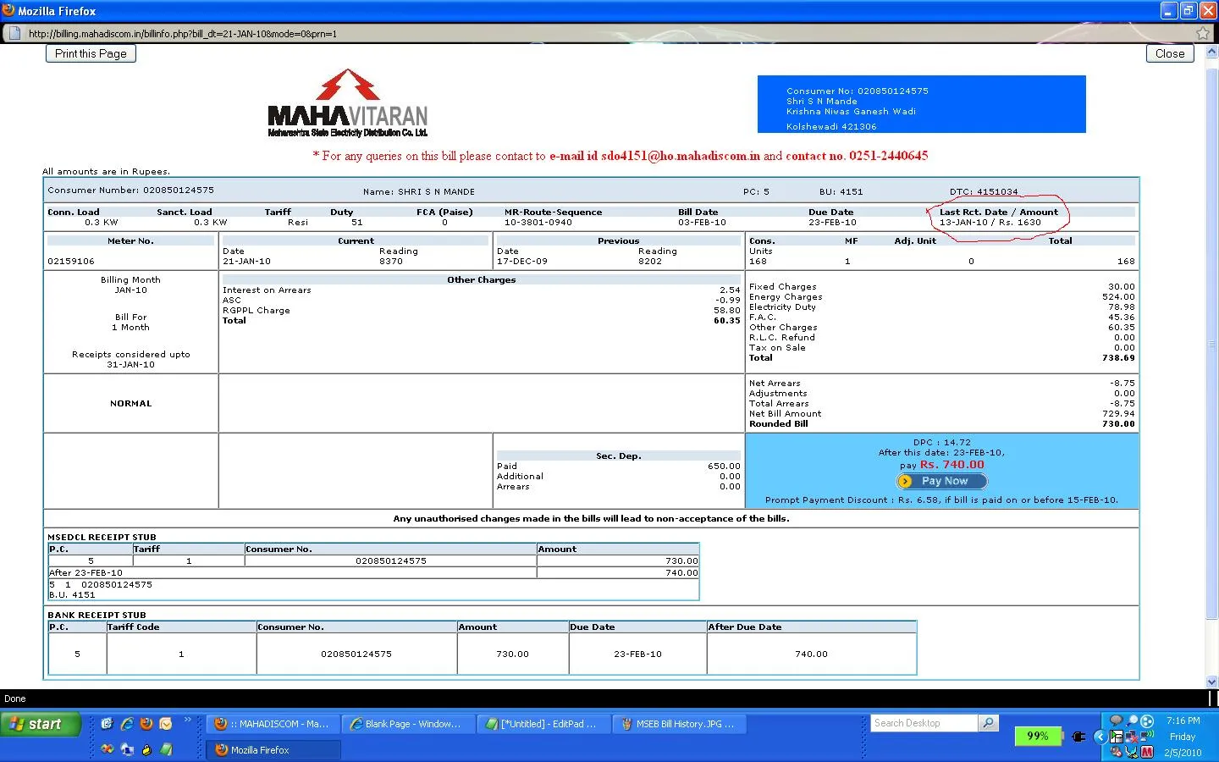Click Safely Remove Hardware tray icon
Screen dimensions: 1219x762
pos(1117,737)
